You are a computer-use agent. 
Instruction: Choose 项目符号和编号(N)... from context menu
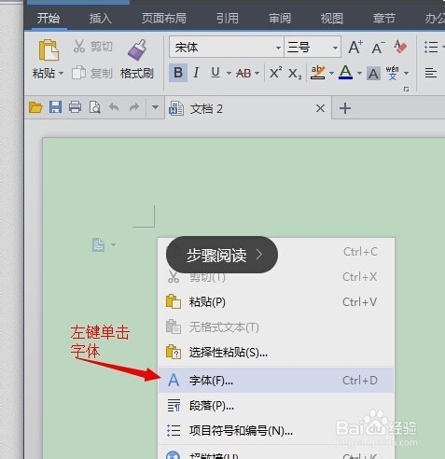pos(276,431)
